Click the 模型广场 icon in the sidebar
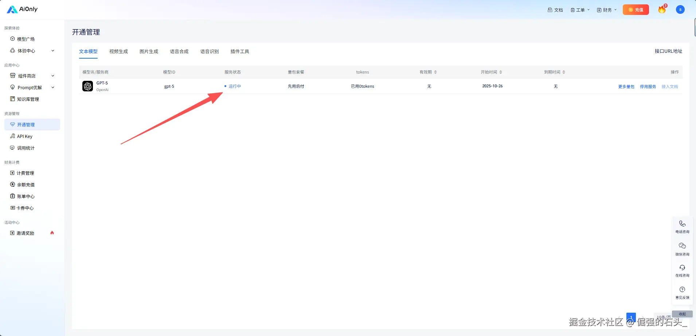 tap(12, 39)
